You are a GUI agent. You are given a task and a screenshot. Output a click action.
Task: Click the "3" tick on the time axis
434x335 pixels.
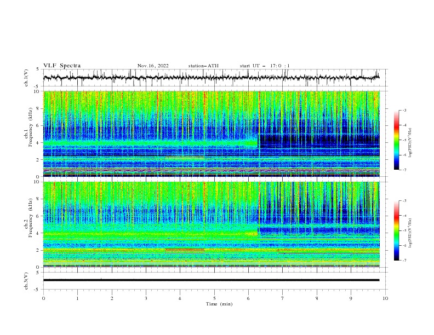tap(146, 298)
